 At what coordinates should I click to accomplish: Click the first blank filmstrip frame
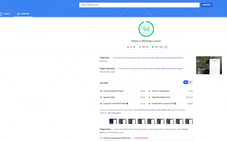point(103,121)
